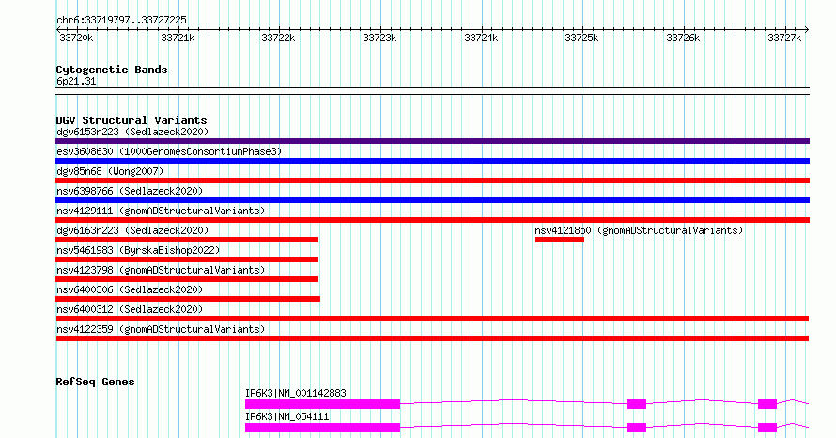Open the nsv6400306 (Sedlazeck2020) label
This screenshot has width=836, height=438.
(130, 289)
